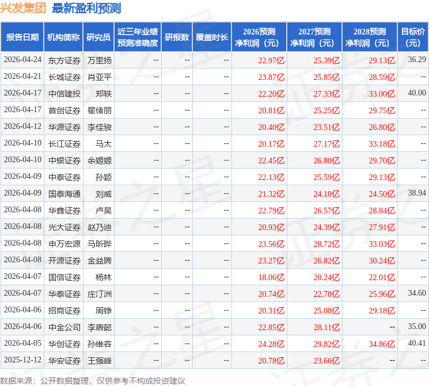This screenshot has height=386, width=429.
Task: Click analyst name 金益腾
Action: point(99,261)
